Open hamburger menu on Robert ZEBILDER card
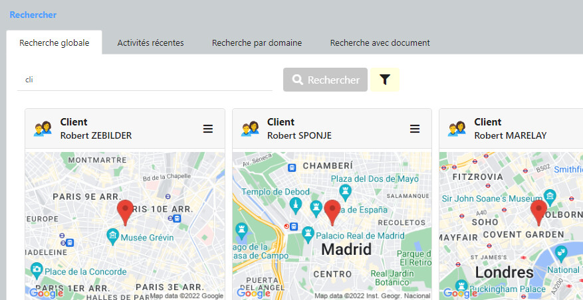This screenshot has height=300, width=583. [x=208, y=129]
